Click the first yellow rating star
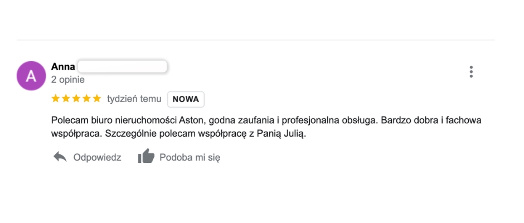The width and height of the screenshot is (524, 223). pyautogui.click(x=56, y=99)
